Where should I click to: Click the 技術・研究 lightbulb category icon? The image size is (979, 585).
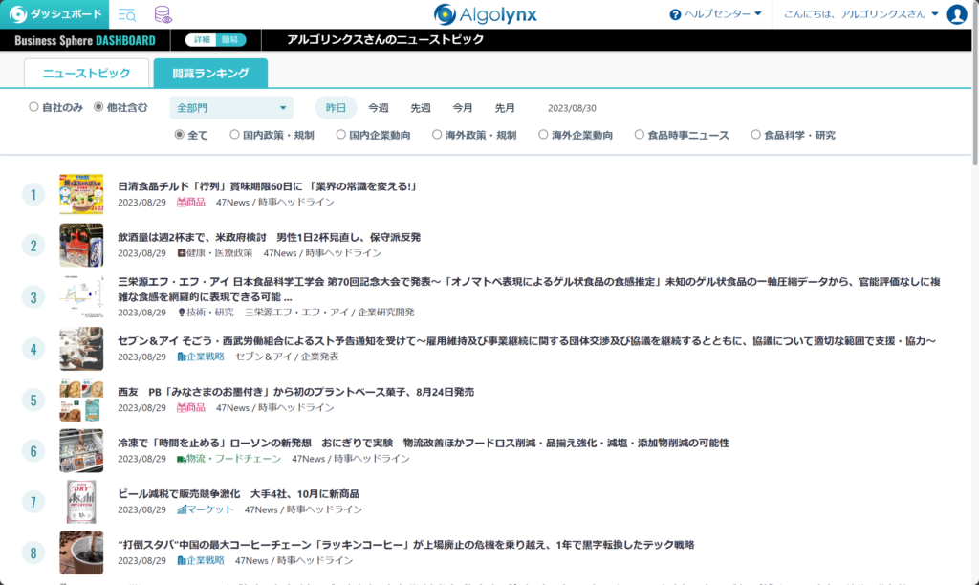point(182,313)
